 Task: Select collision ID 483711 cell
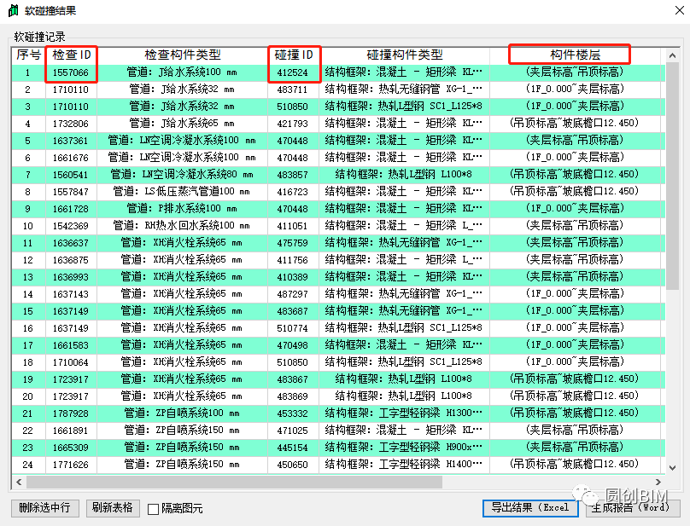(294, 90)
